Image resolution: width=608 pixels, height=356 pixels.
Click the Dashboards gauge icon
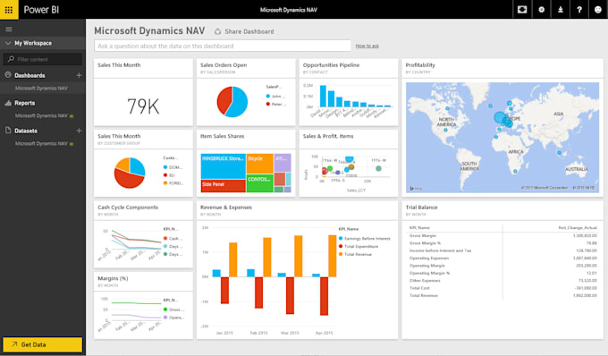pos(8,75)
